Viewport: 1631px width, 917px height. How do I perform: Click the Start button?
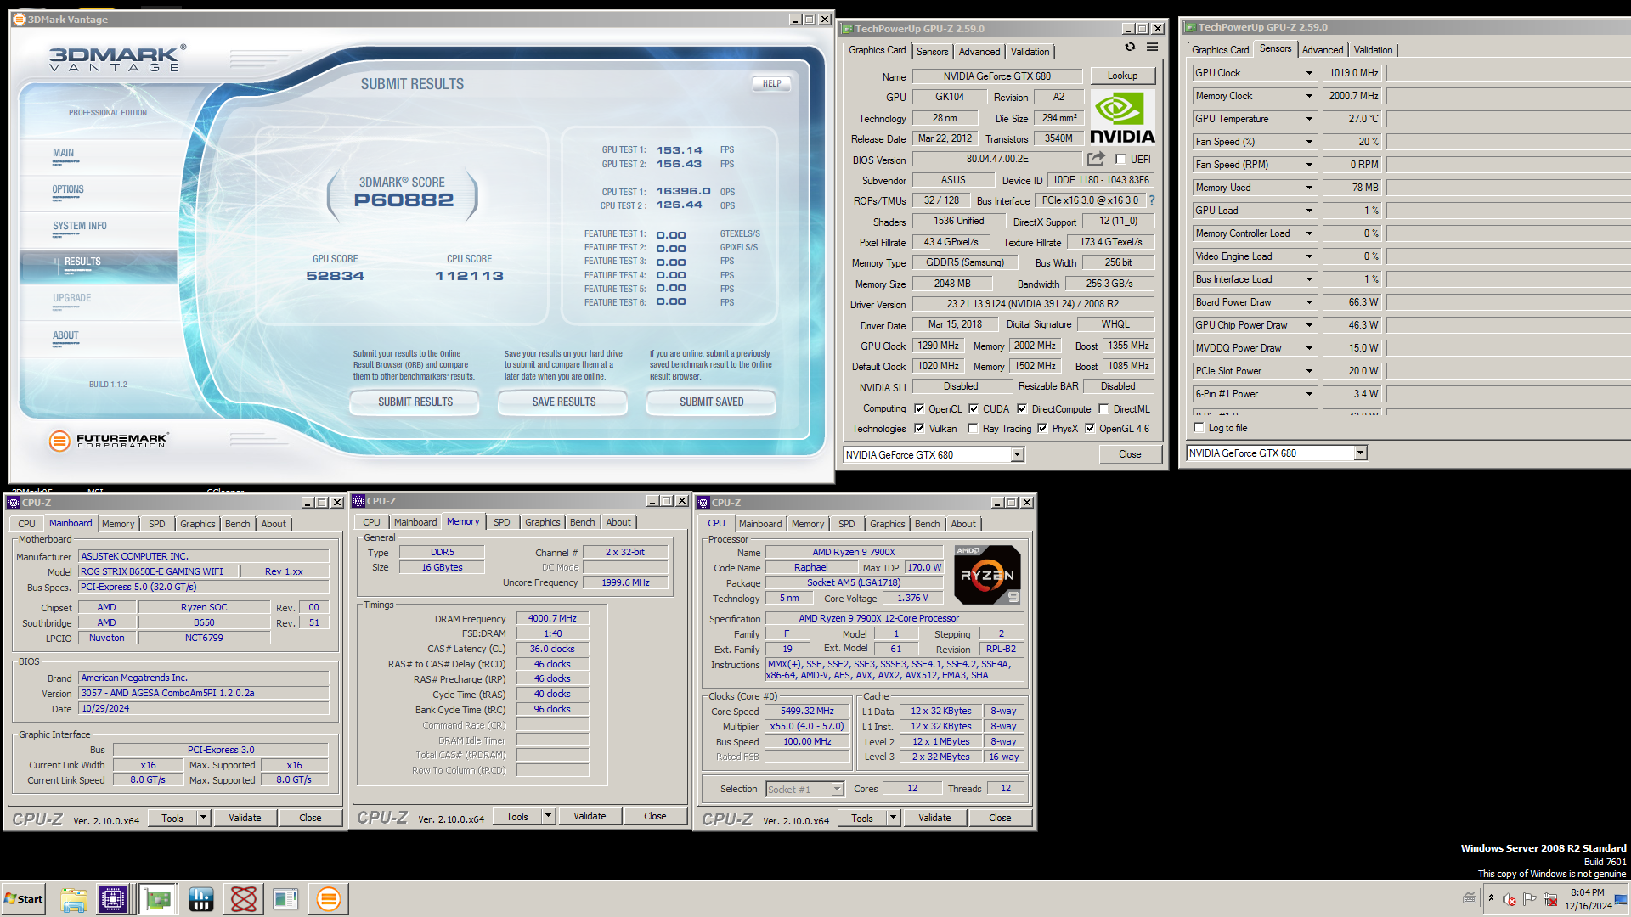24,899
